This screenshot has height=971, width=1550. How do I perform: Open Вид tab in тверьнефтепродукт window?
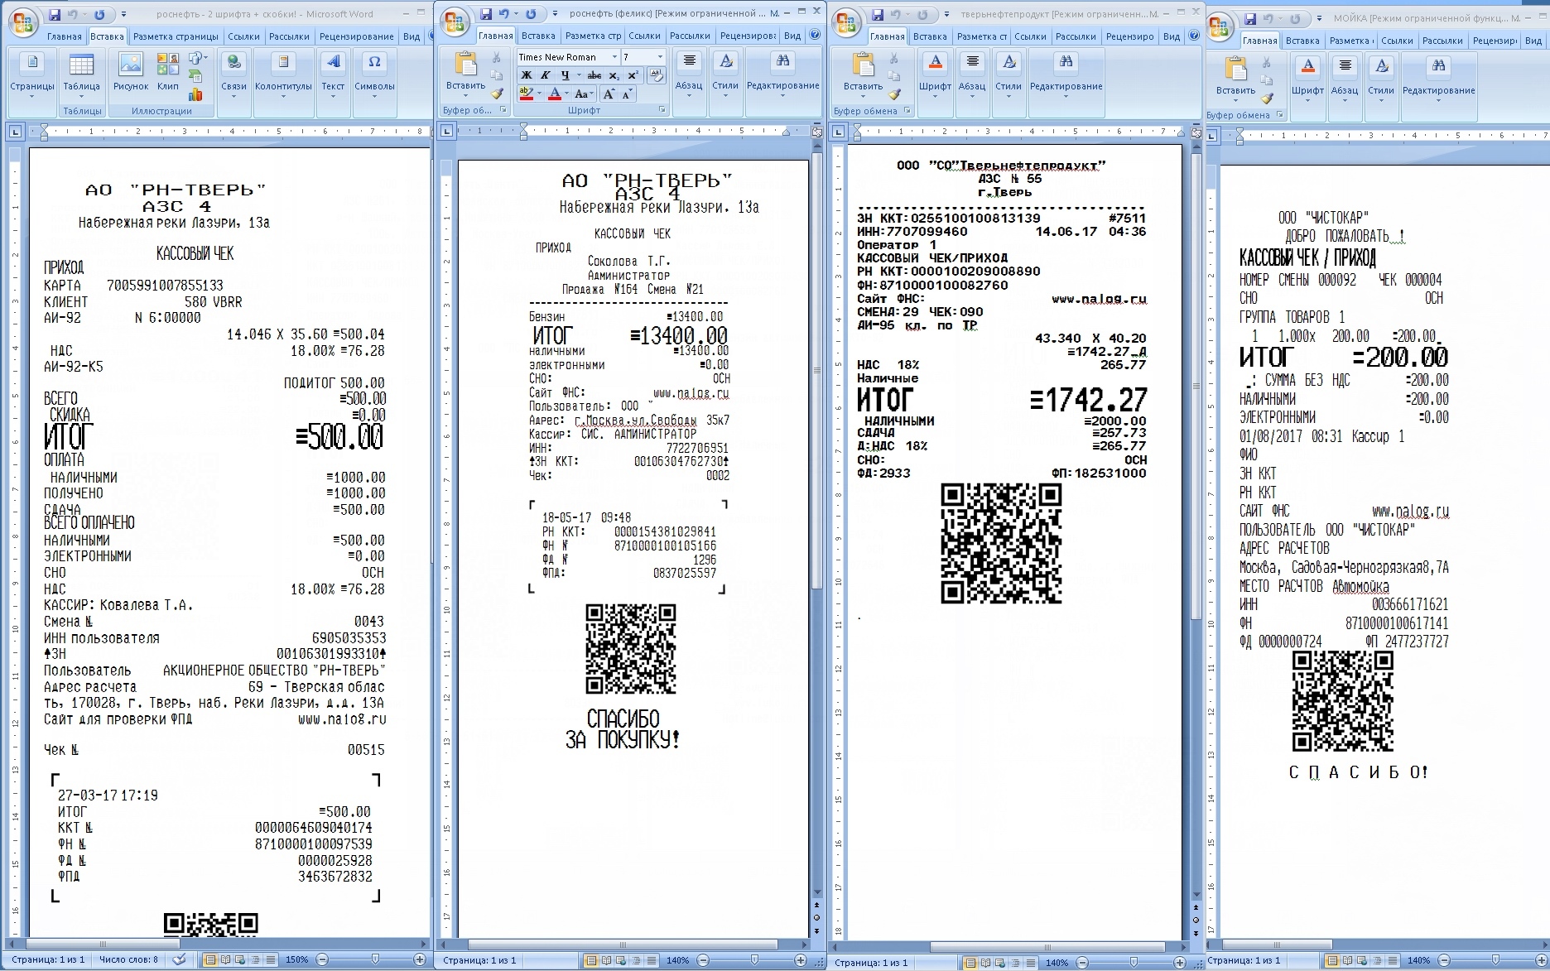coord(1171,36)
